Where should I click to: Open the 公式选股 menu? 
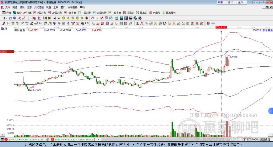(39, 7)
